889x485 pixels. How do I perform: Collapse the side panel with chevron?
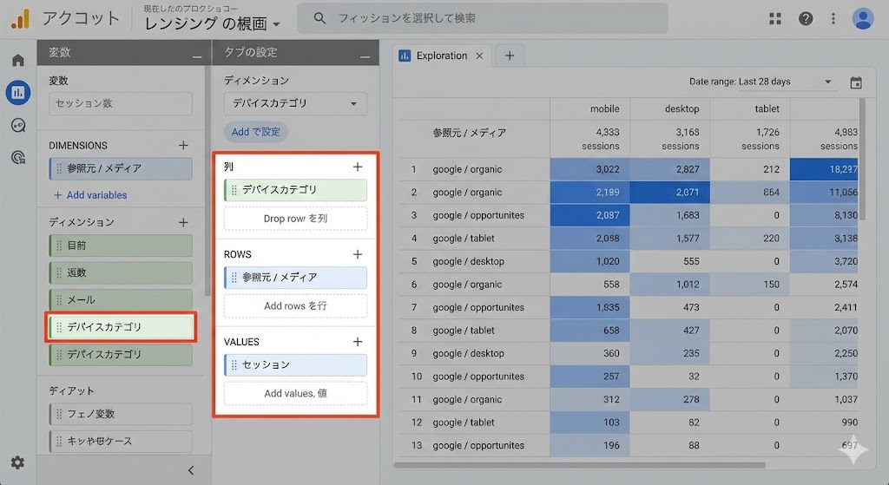click(x=191, y=470)
